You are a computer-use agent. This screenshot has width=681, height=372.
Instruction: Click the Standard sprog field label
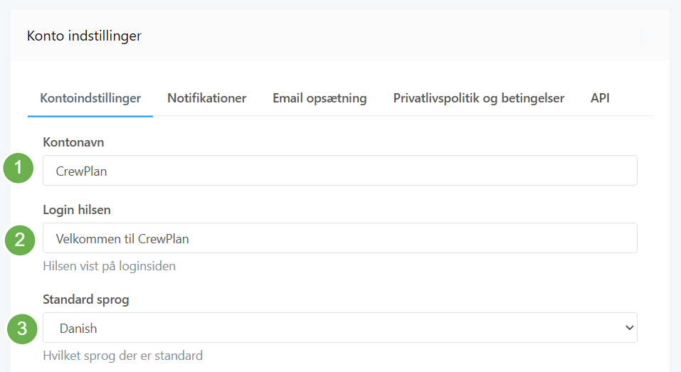[x=86, y=300]
